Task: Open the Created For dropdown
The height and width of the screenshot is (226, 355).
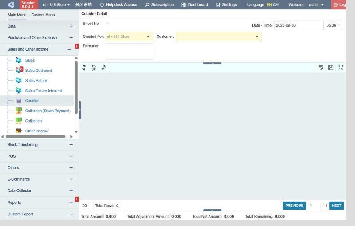Action: pyautogui.click(x=129, y=36)
